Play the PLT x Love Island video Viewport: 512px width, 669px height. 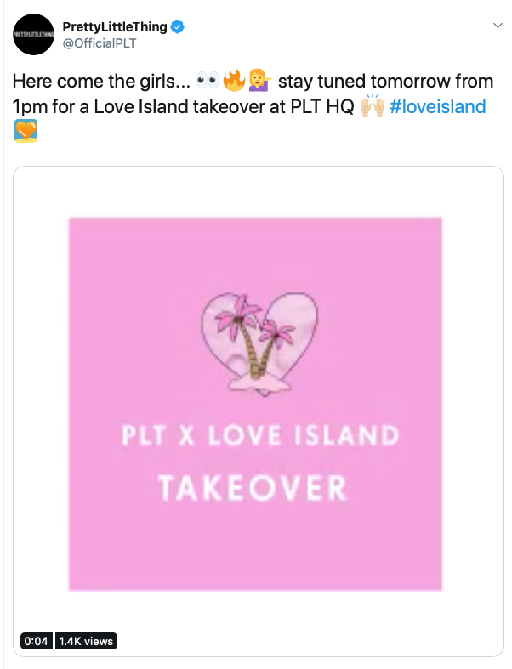(255, 404)
